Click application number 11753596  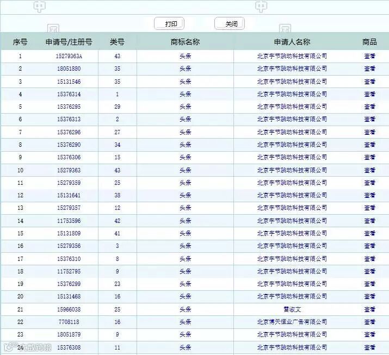click(x=69, y=221)
